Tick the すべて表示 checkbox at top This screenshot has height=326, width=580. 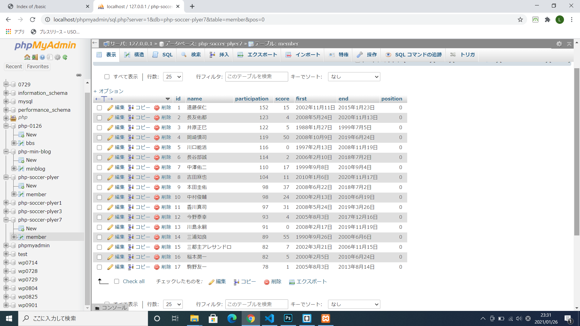point(107,77)
